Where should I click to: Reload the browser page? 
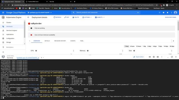9,5
